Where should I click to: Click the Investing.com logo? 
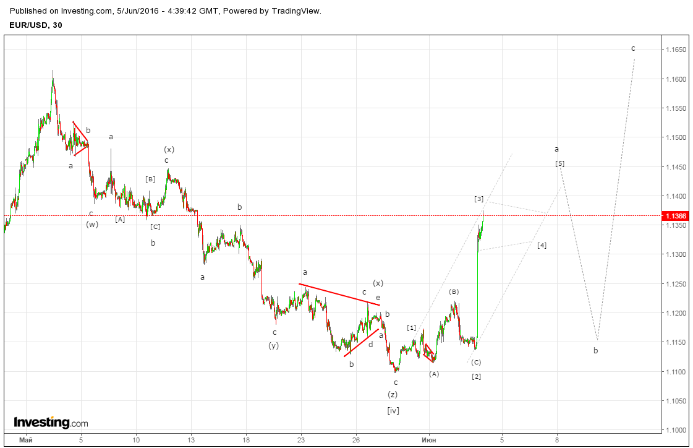[x=51, y=423]
